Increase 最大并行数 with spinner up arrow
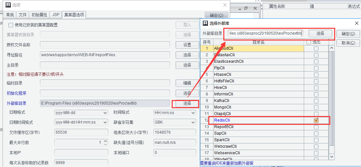The height and width of the screenshot is (167, 361). pos(105,141)
